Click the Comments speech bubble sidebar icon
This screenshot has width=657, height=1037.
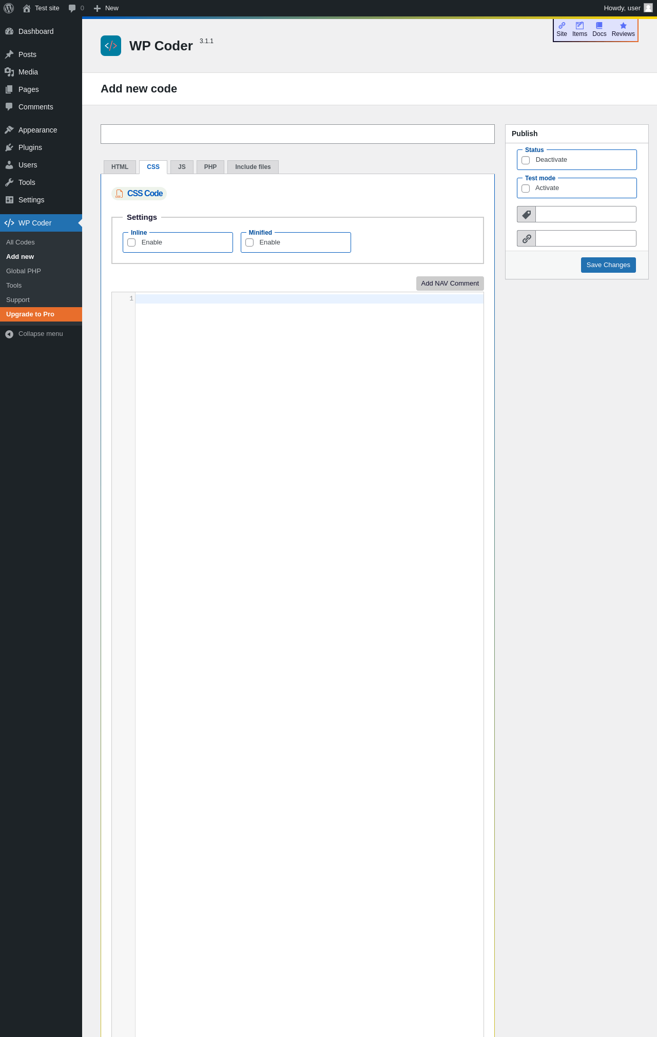9,107
